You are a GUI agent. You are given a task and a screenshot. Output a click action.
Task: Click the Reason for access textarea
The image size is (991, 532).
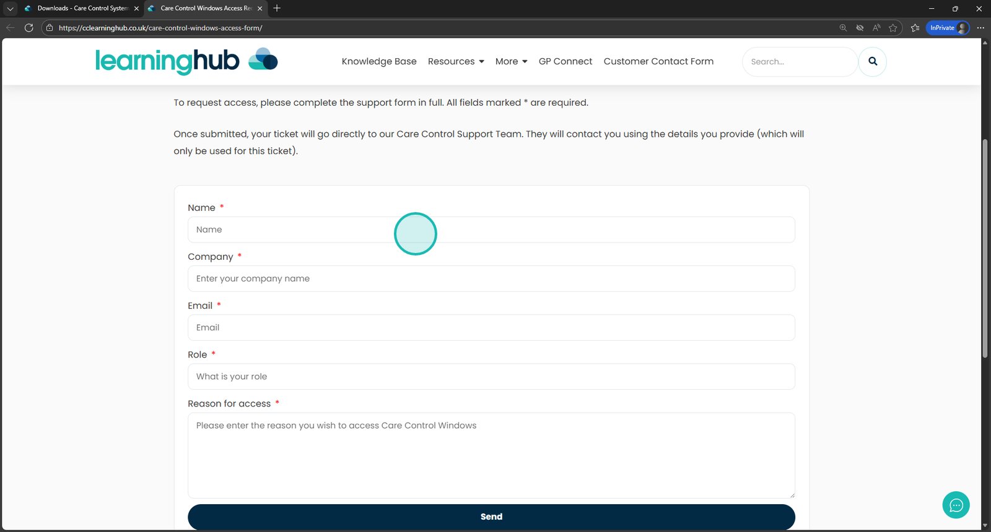tap(491, 455)
